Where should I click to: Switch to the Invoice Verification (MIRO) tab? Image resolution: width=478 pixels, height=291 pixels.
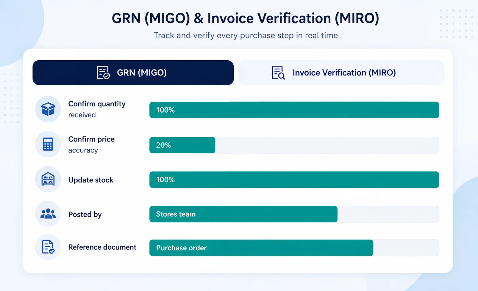pos(341,73)
